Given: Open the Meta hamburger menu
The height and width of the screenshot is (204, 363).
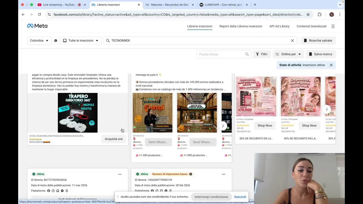Looking at the screenshot, I should coord(333,26).
